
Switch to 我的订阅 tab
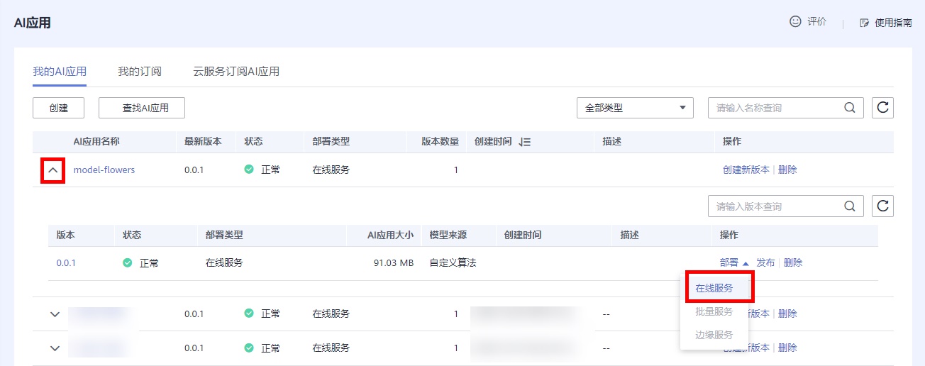140,71
